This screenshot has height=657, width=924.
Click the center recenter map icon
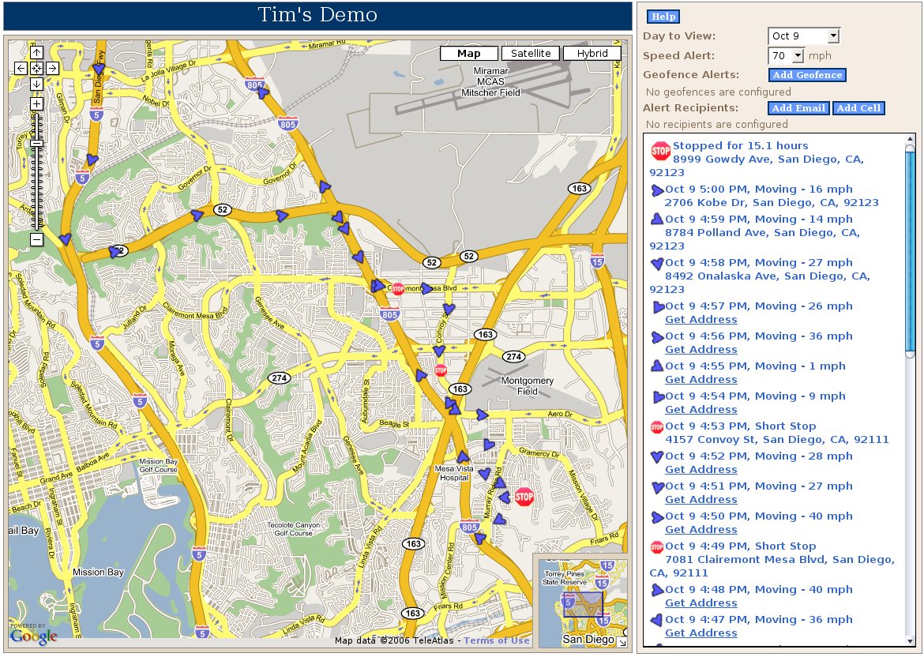pos(36,69)
